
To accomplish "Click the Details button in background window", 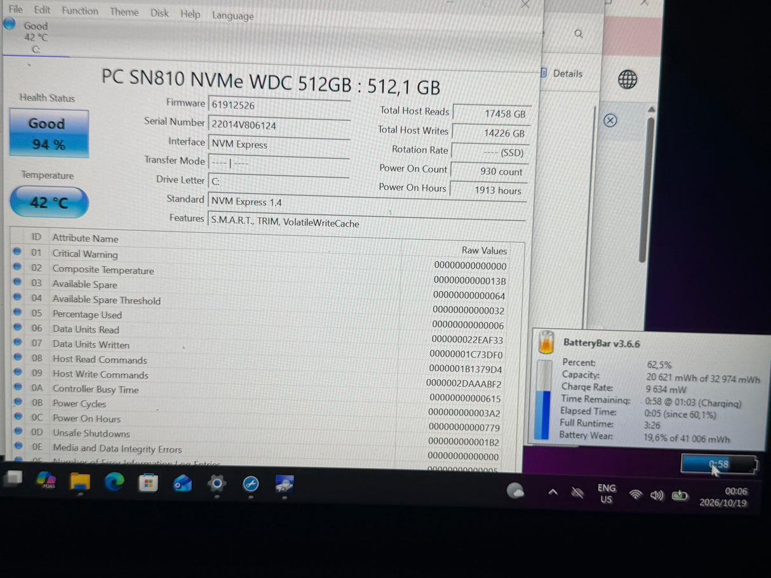I will (562, 74).
